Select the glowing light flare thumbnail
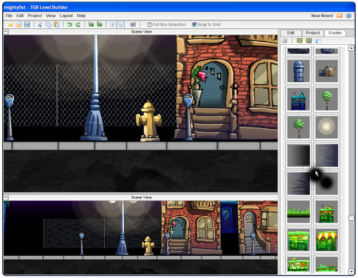The image size is (358, 278). pyautogui.click(x=326, y=127)
